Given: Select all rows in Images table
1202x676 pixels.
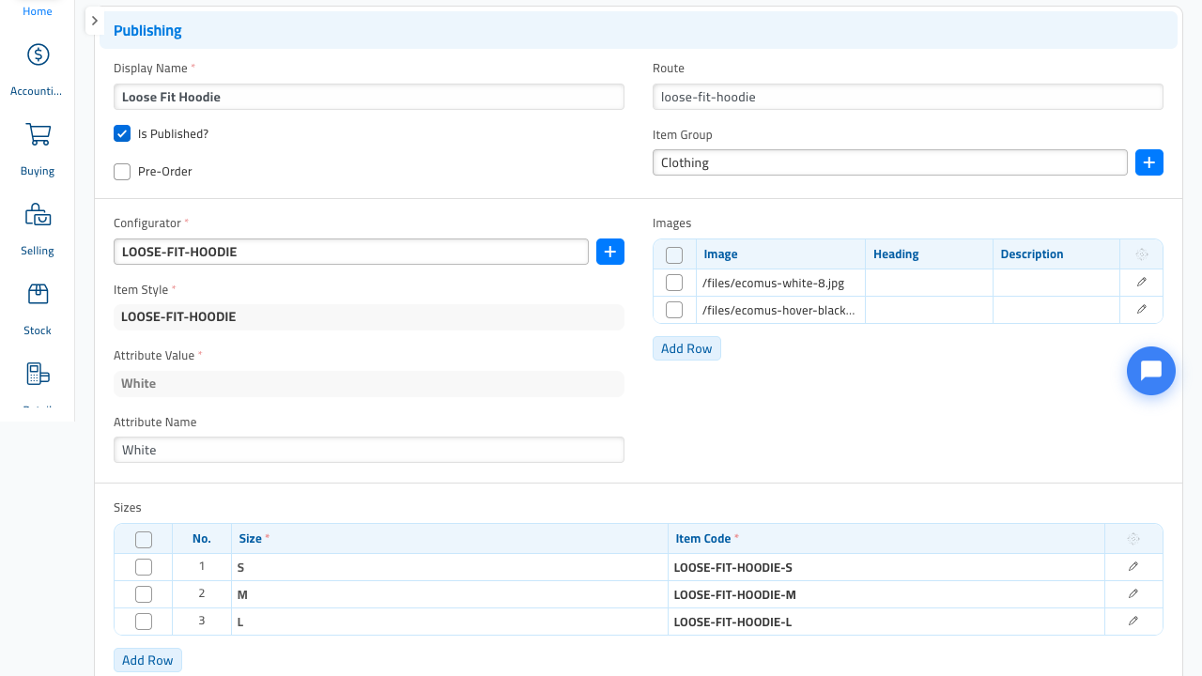Looking at the screenshot, I should [674, 254].
